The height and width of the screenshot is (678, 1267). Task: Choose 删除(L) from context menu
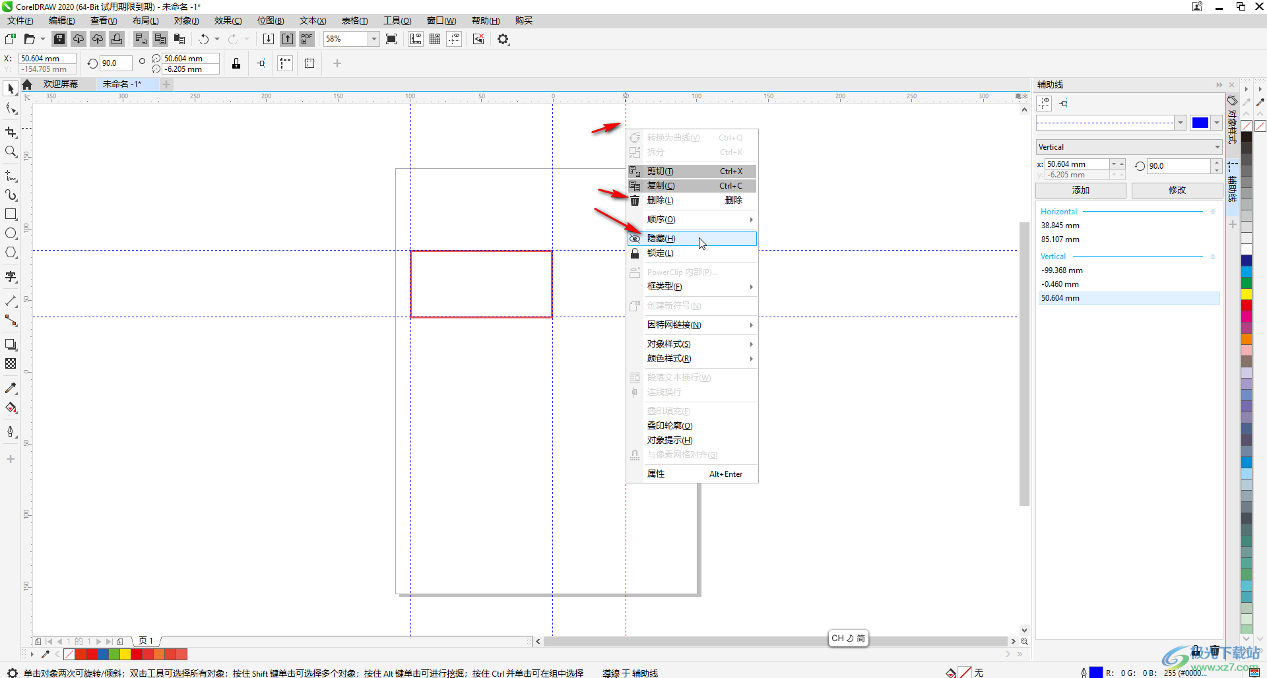692,200
